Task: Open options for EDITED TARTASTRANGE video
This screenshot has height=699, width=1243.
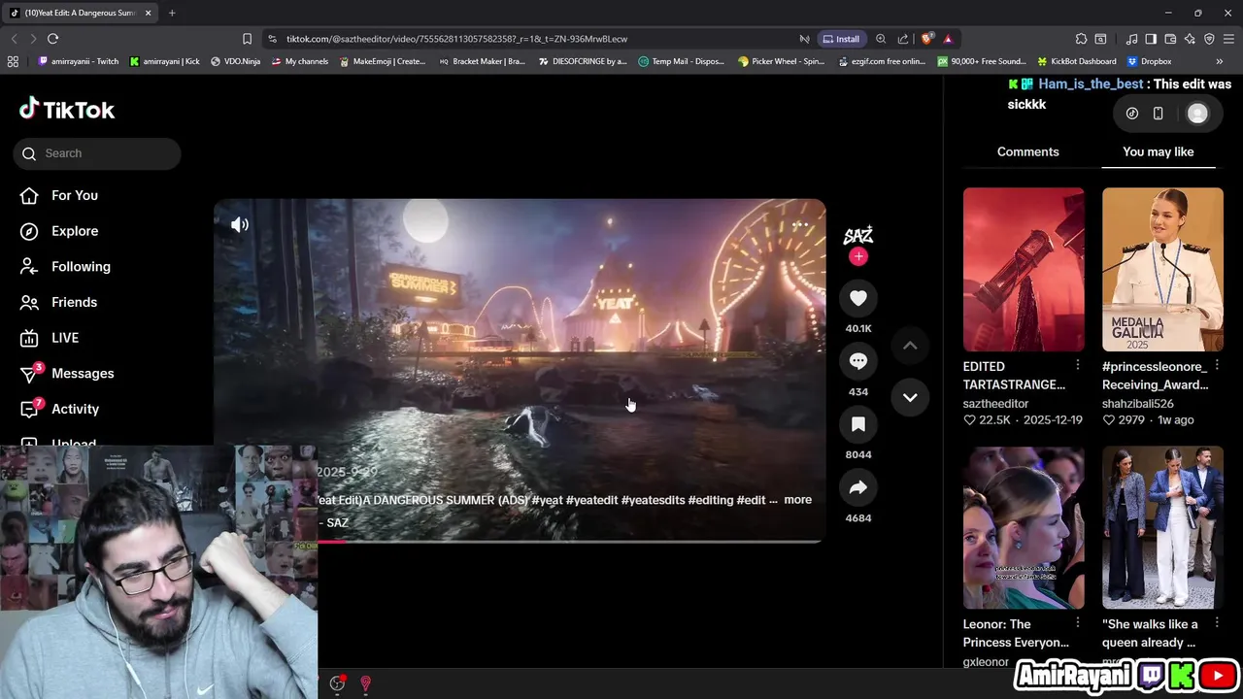Action: point(1078,366)
